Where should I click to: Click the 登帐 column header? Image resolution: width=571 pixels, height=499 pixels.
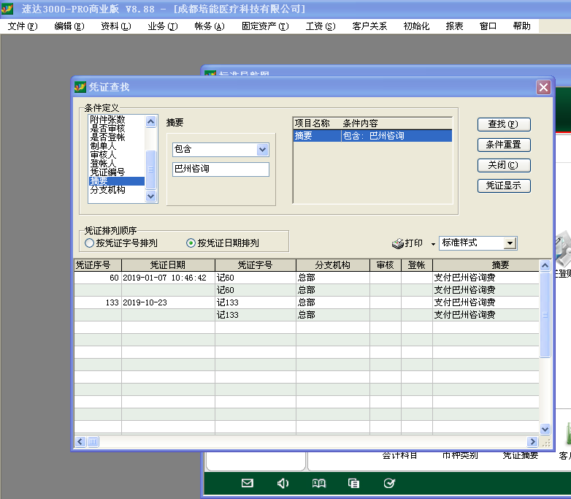pos(417,265)
